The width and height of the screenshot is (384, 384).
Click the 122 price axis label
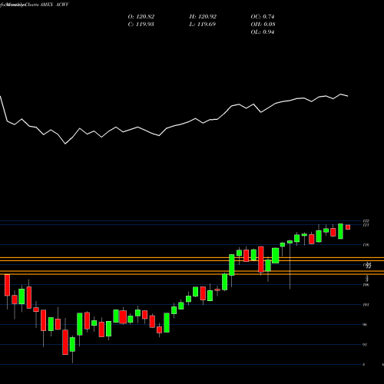tap(366, 220)
